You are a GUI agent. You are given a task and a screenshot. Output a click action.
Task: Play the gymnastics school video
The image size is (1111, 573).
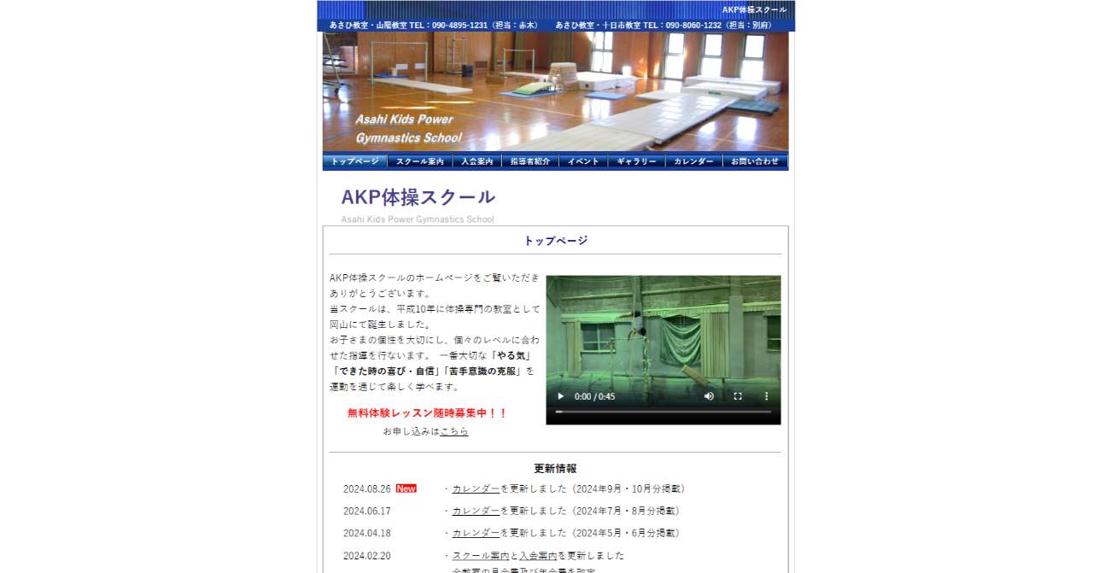[560, 396]
